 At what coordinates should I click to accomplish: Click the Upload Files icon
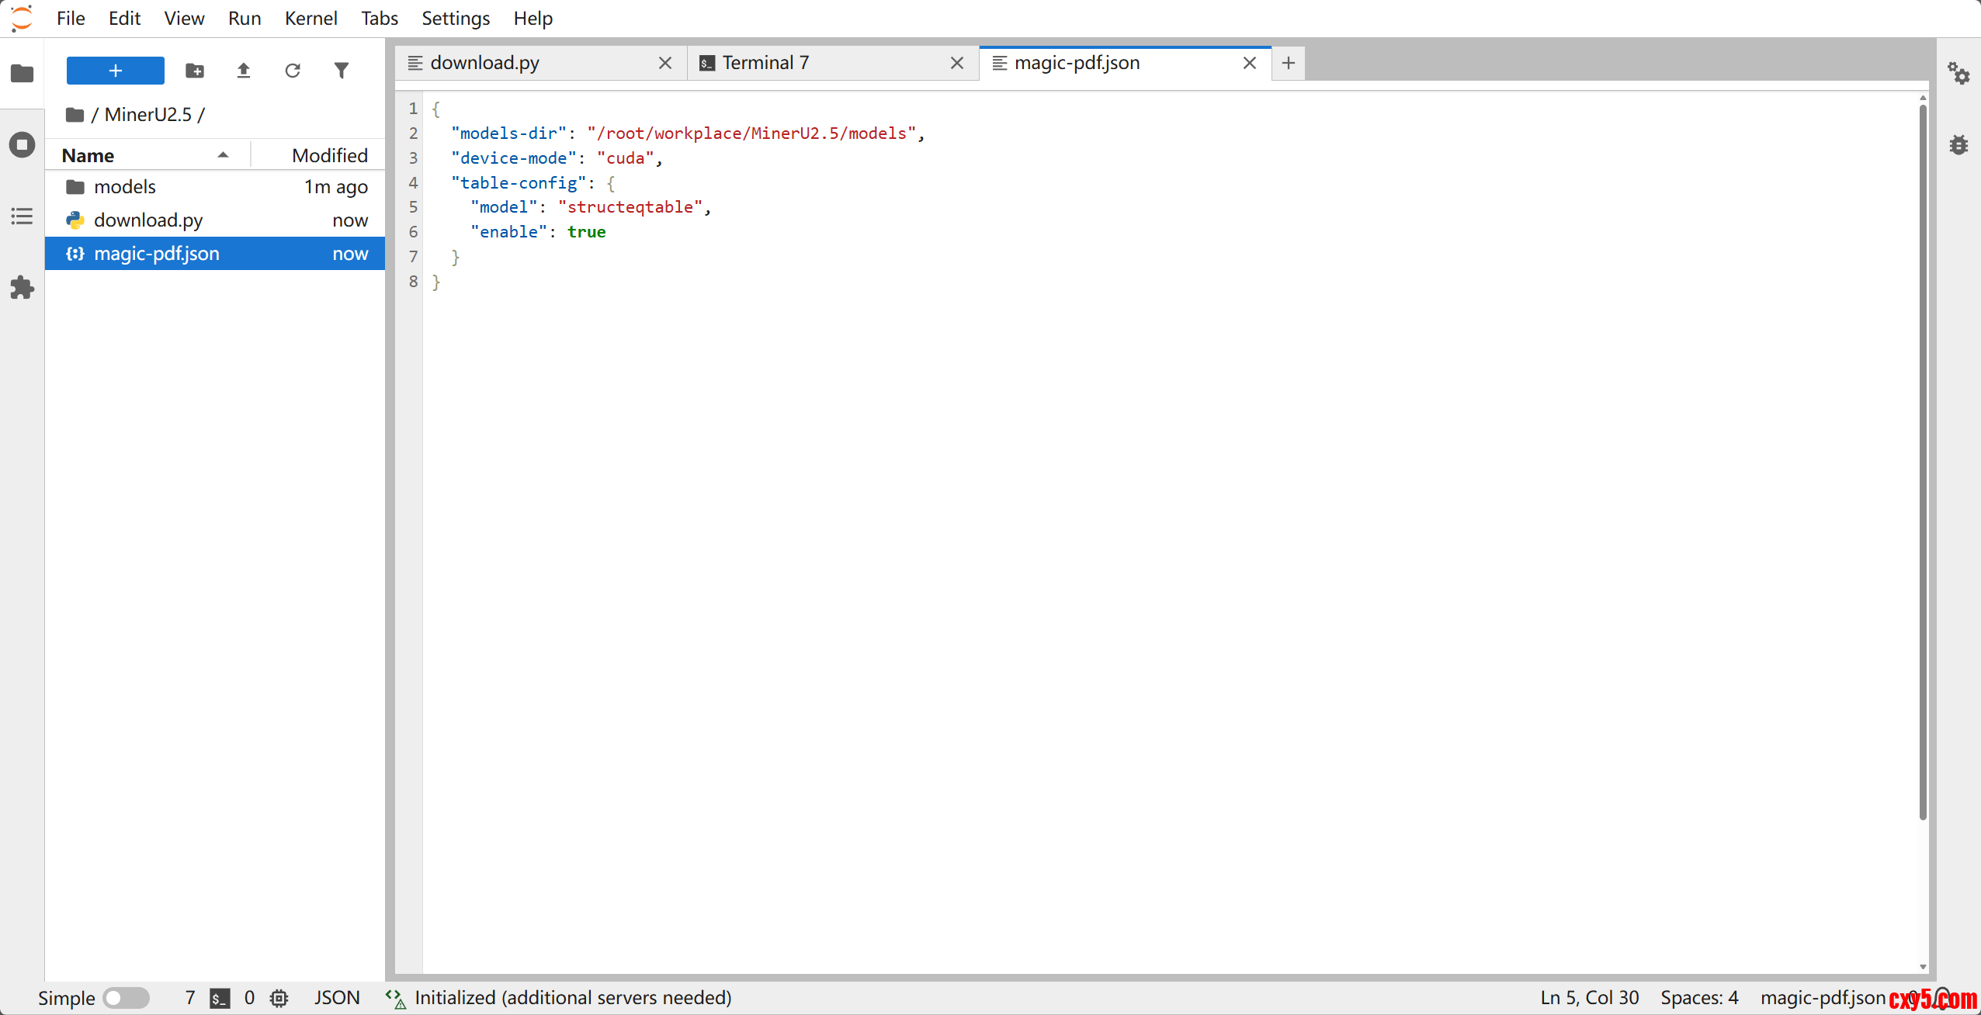coord(244,71)
